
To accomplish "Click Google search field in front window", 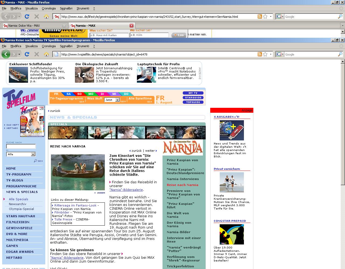I will coord(310,54).
